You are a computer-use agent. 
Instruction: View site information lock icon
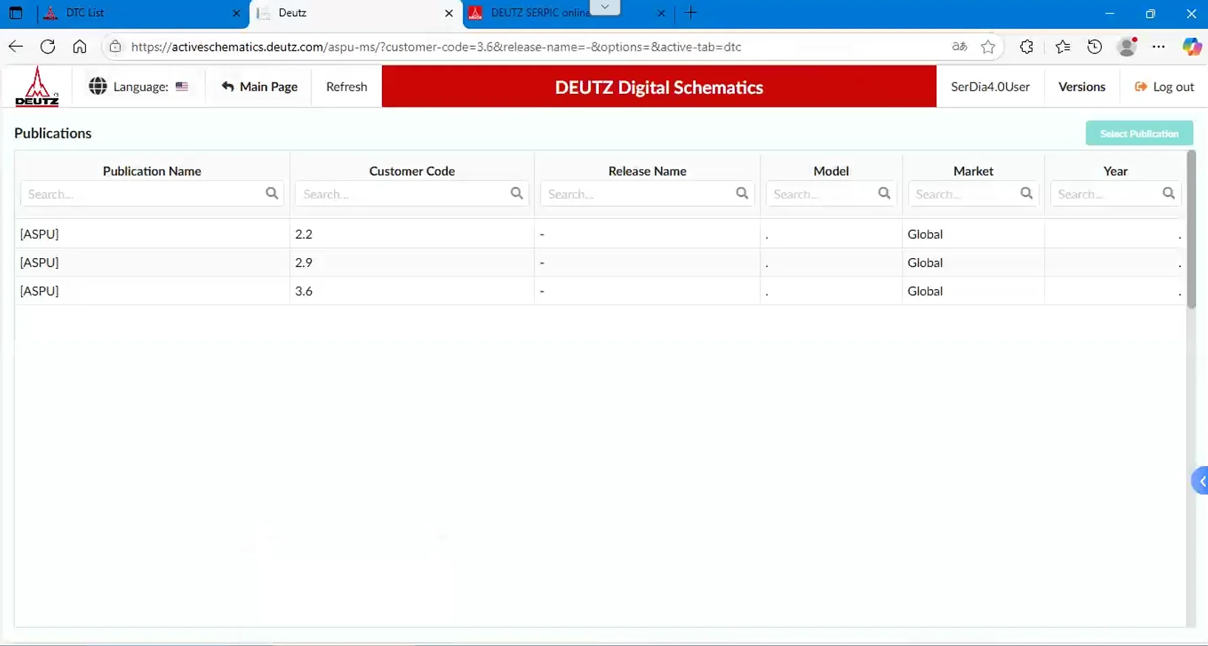click(x=115, y=47)
